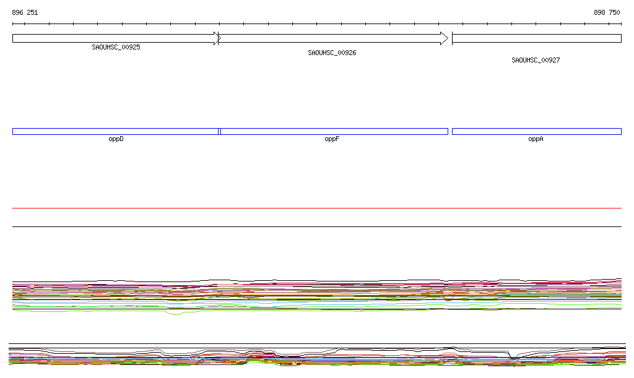Screen dimensions: 634x378
Task: Click the oppA gene name label
Action: coord(536,139)
